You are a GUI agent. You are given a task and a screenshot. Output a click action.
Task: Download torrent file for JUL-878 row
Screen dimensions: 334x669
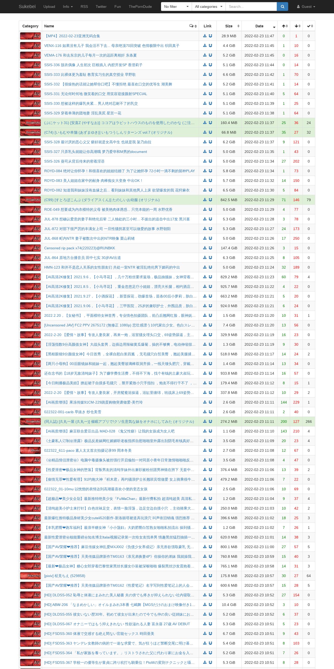pos(205,219)
